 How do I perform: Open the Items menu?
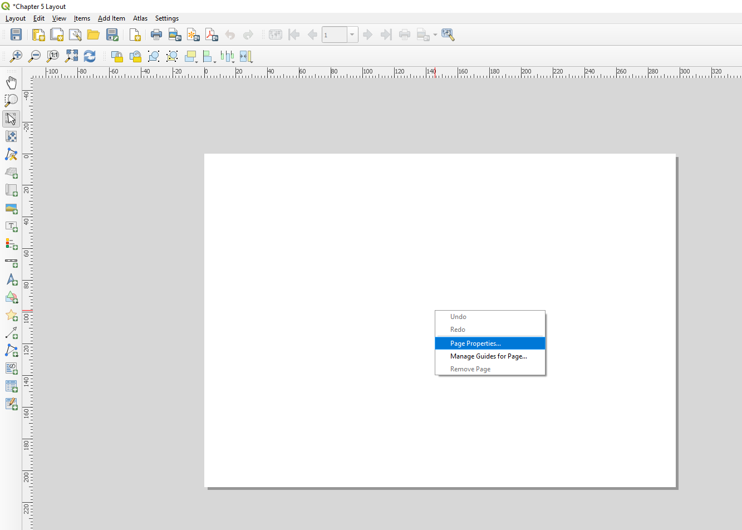pos(82,18)
